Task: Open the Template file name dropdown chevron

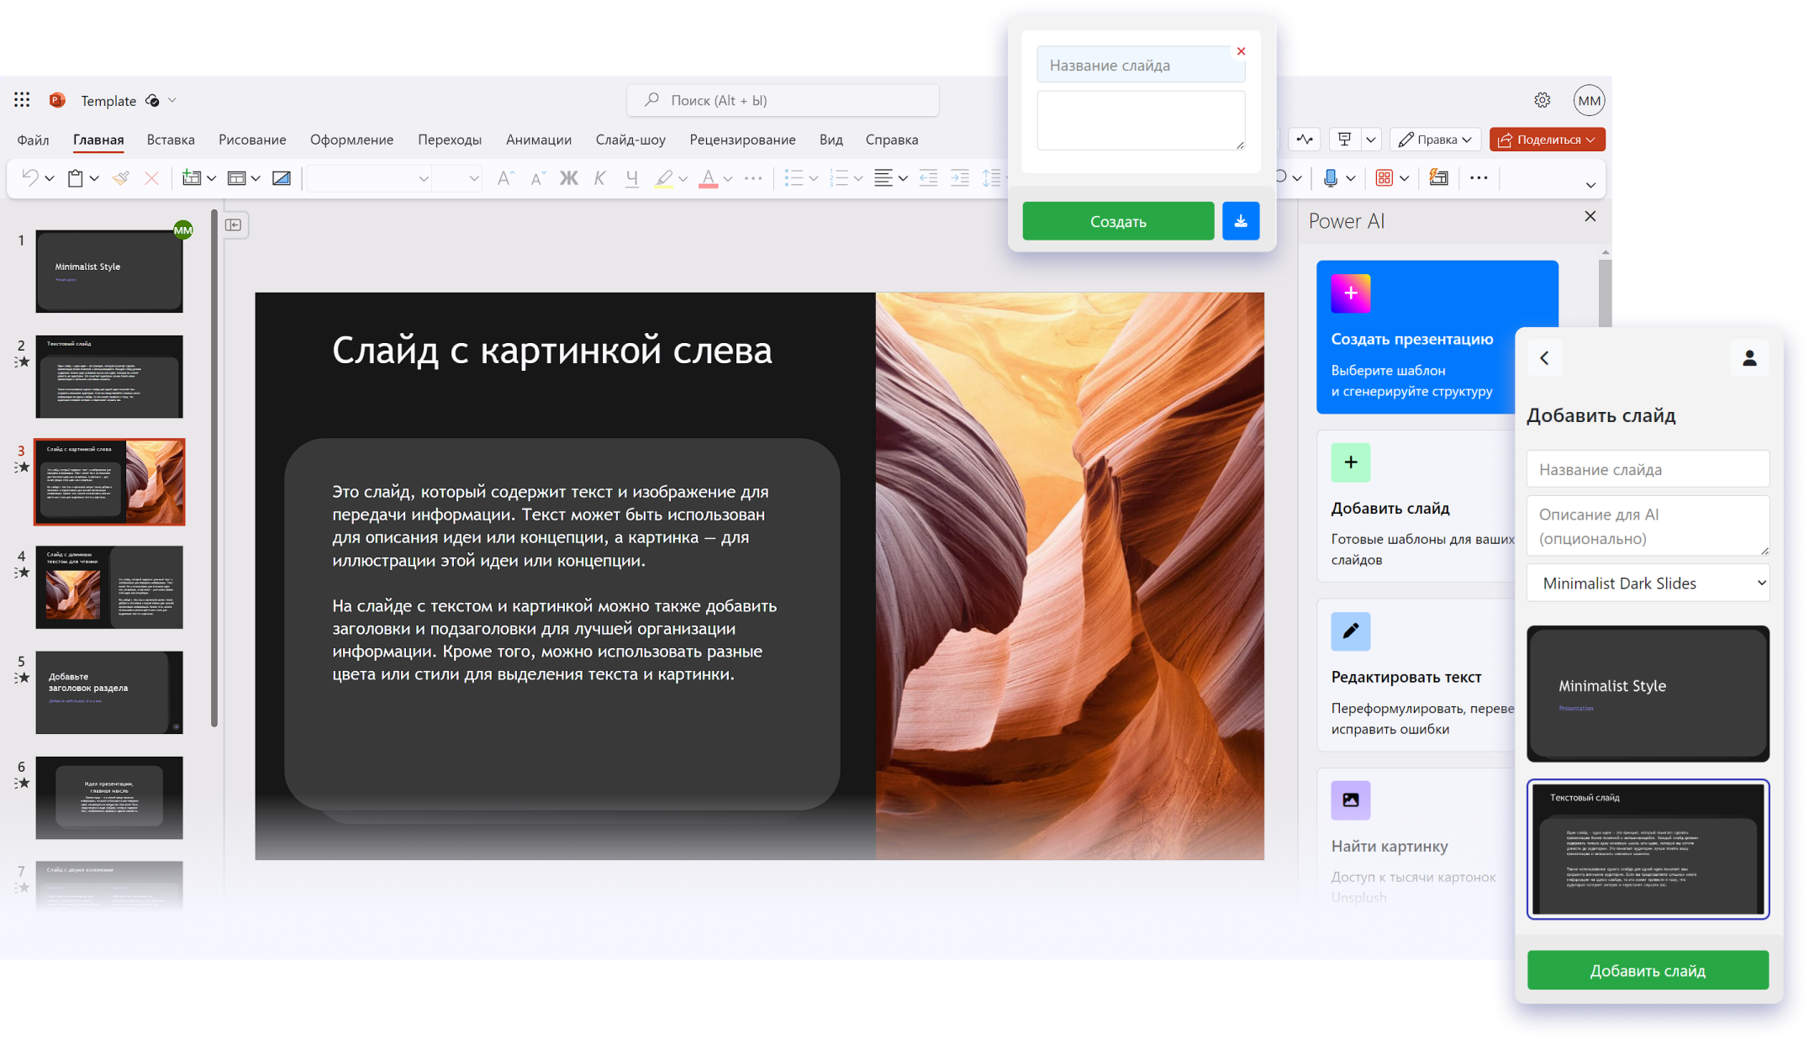Action: click(x=172, y=100)
